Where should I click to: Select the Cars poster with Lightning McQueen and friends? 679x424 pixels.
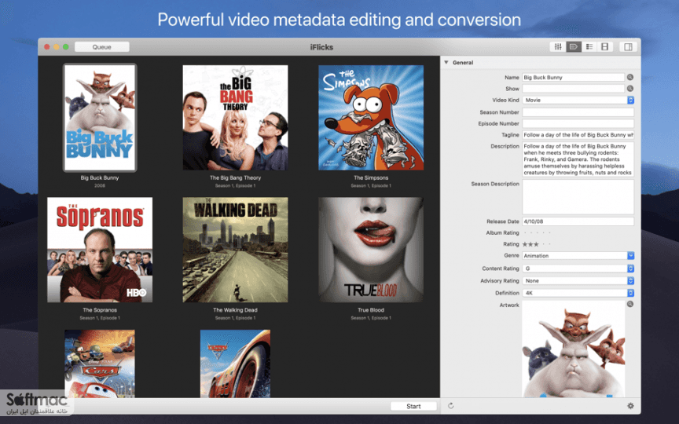[x=100, y=364]
